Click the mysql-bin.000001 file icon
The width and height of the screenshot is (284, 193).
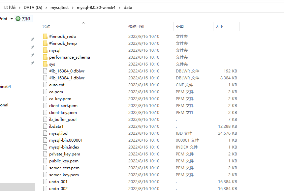pos(45,140)
